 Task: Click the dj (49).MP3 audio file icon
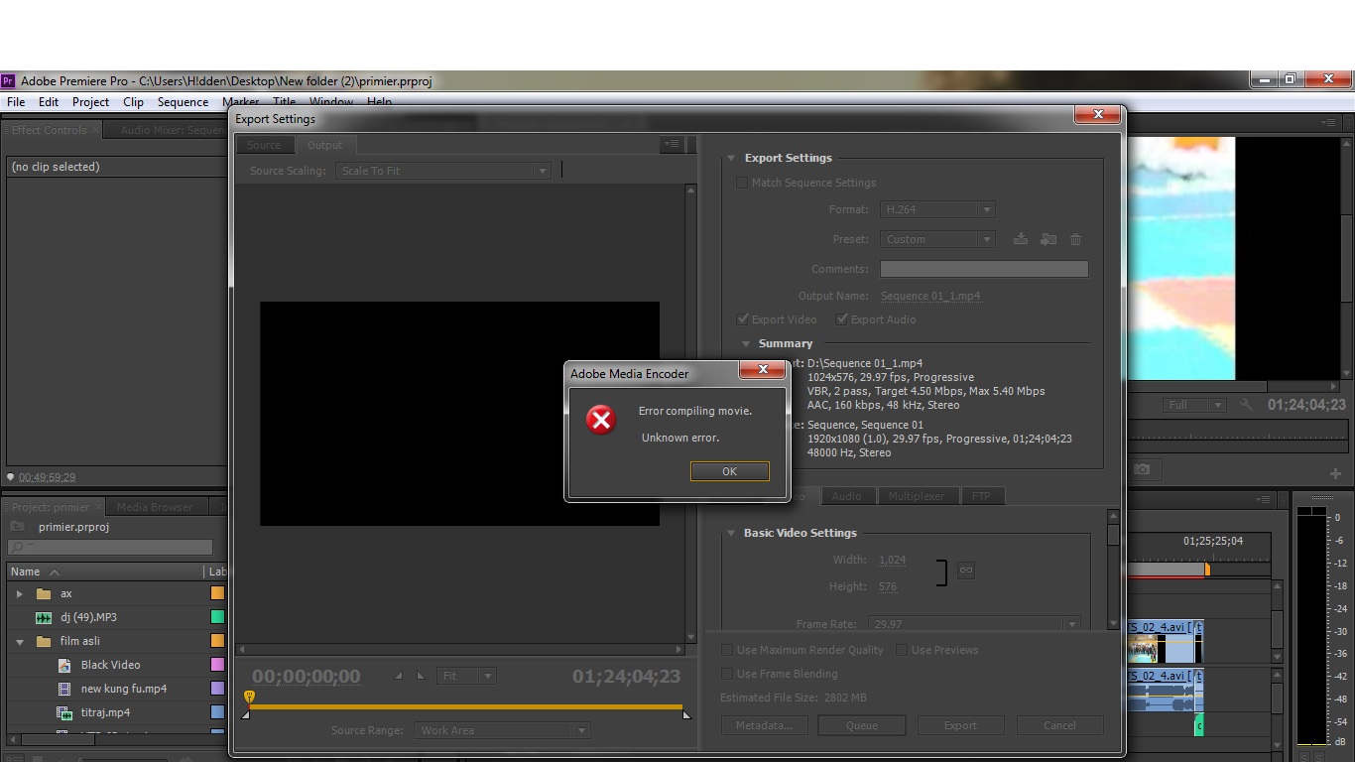(x=44, y=617)
